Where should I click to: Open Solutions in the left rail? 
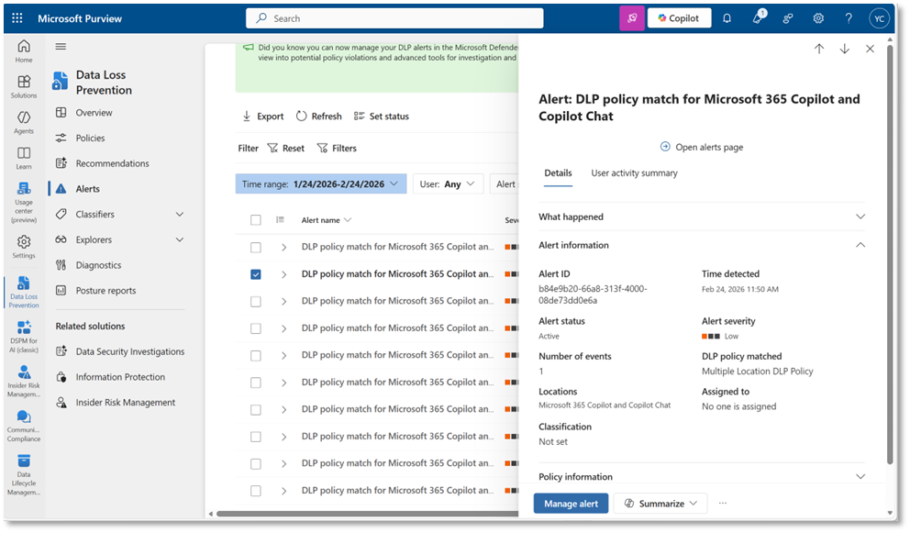point(24,86)
